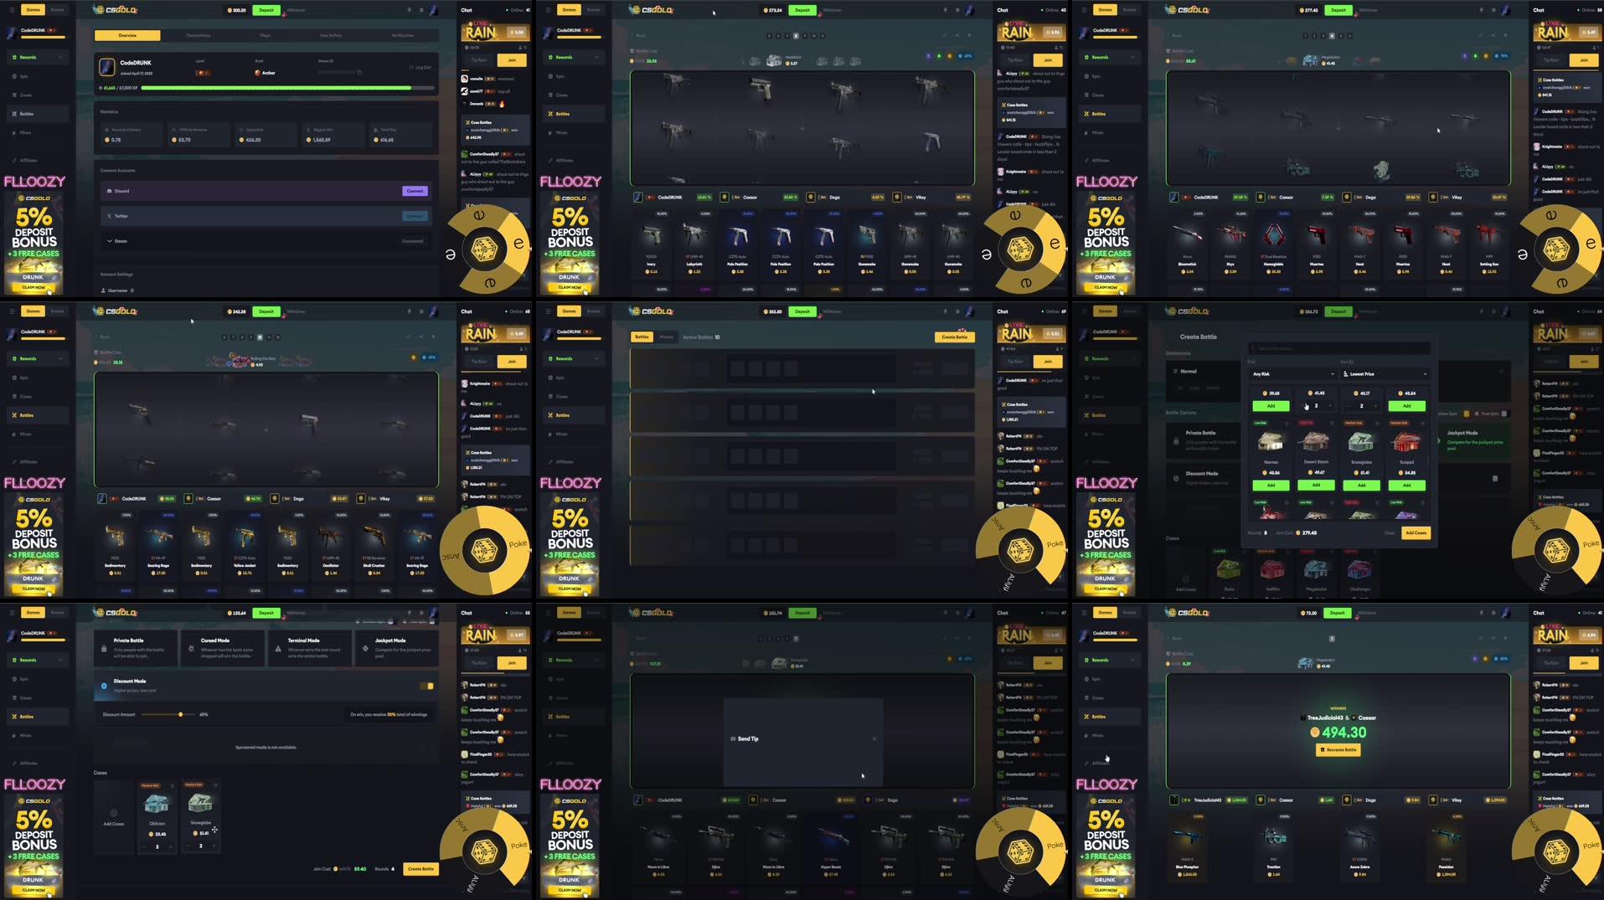Click Create Battle next to Rounds 4
Screen dimensions: 1604x900
pyautogui.click(x=420, y=869)
